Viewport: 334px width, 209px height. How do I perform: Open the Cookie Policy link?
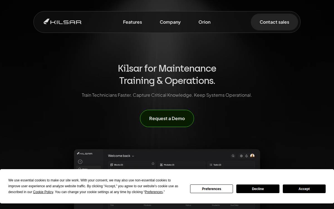point(43,192)
